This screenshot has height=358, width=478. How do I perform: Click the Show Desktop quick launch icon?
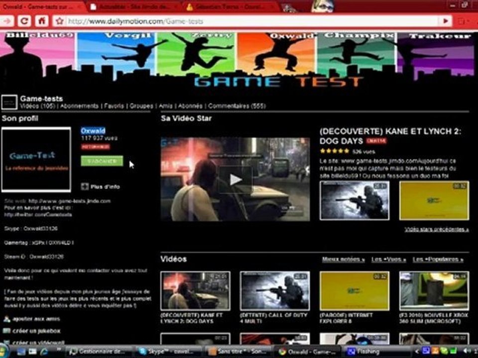[x=21, y=352]
